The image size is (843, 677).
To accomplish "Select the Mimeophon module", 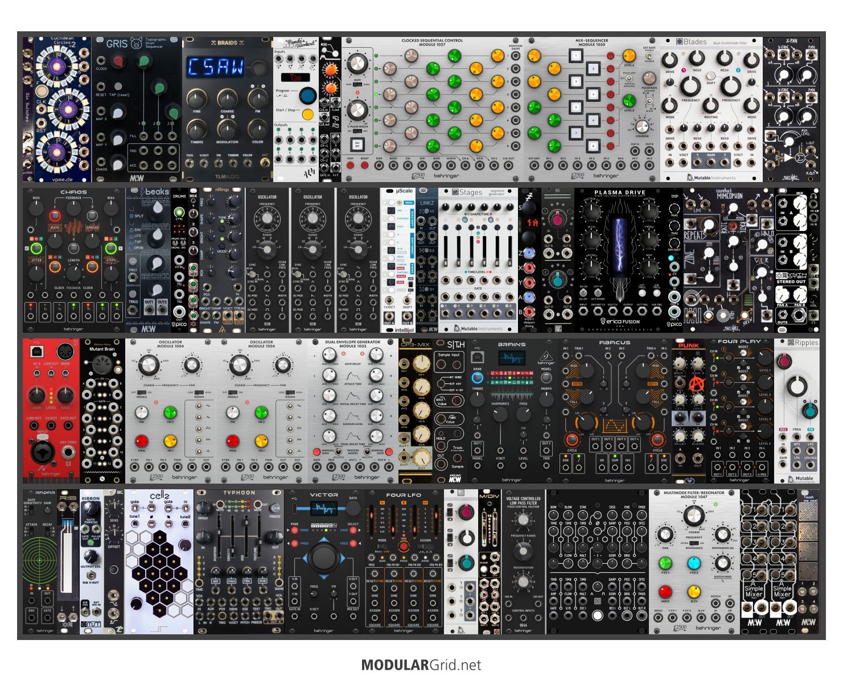I will [x=729, y=260].
